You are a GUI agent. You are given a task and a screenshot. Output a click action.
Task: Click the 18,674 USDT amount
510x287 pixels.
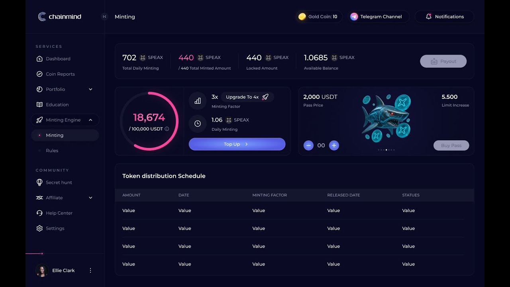click(149, 118)
